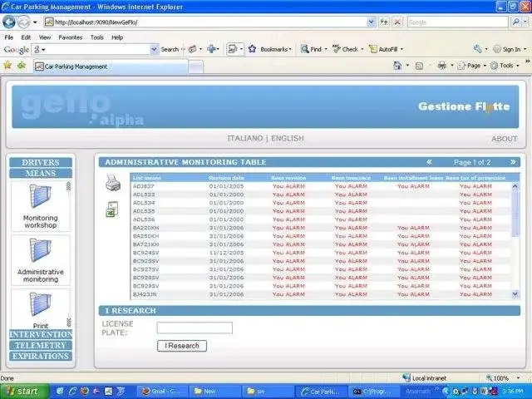This screenshot has width=532, height=399.
Task: Click the printer icon beside the table
Action: click(x=113, y=183)
